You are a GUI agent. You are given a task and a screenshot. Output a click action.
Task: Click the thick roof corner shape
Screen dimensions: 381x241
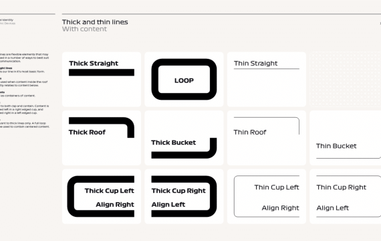point(102,128)
